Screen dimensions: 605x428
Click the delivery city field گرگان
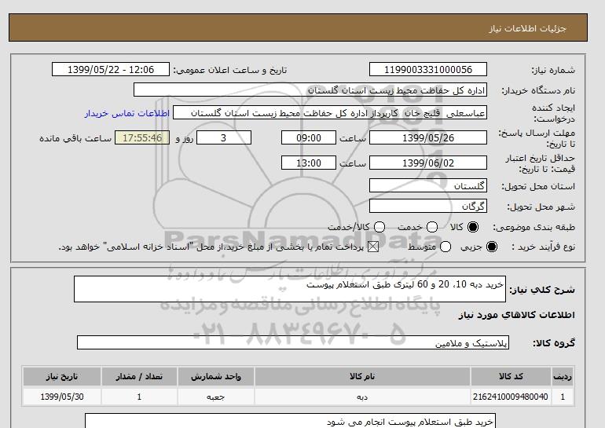coord(428,206)
